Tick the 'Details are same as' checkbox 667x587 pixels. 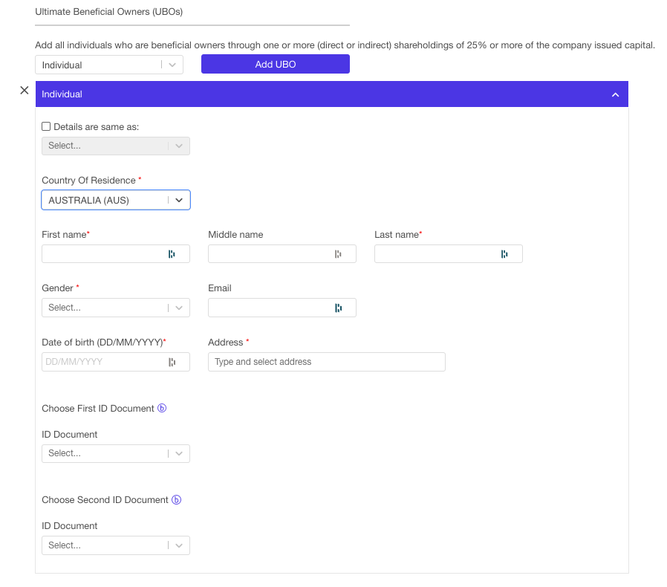46,126
